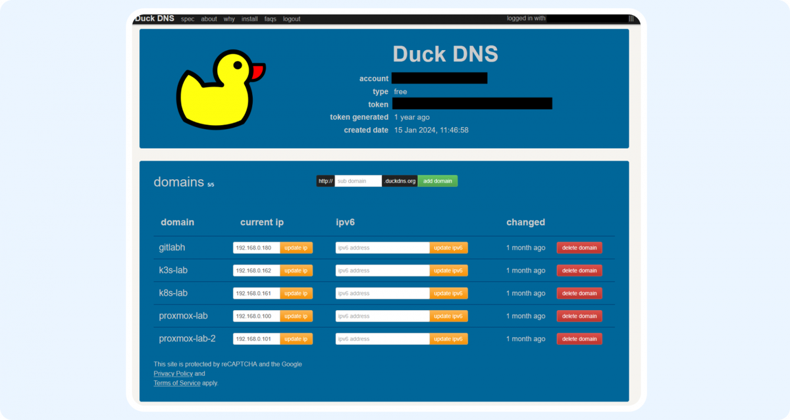The height and width of the screenshot is (420, 790).
Task: Edit the 192.168.0.162 IP field
Action: point(257,271)
